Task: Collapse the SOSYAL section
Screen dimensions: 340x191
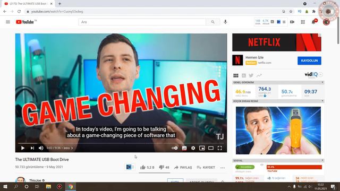Action: 322,160
